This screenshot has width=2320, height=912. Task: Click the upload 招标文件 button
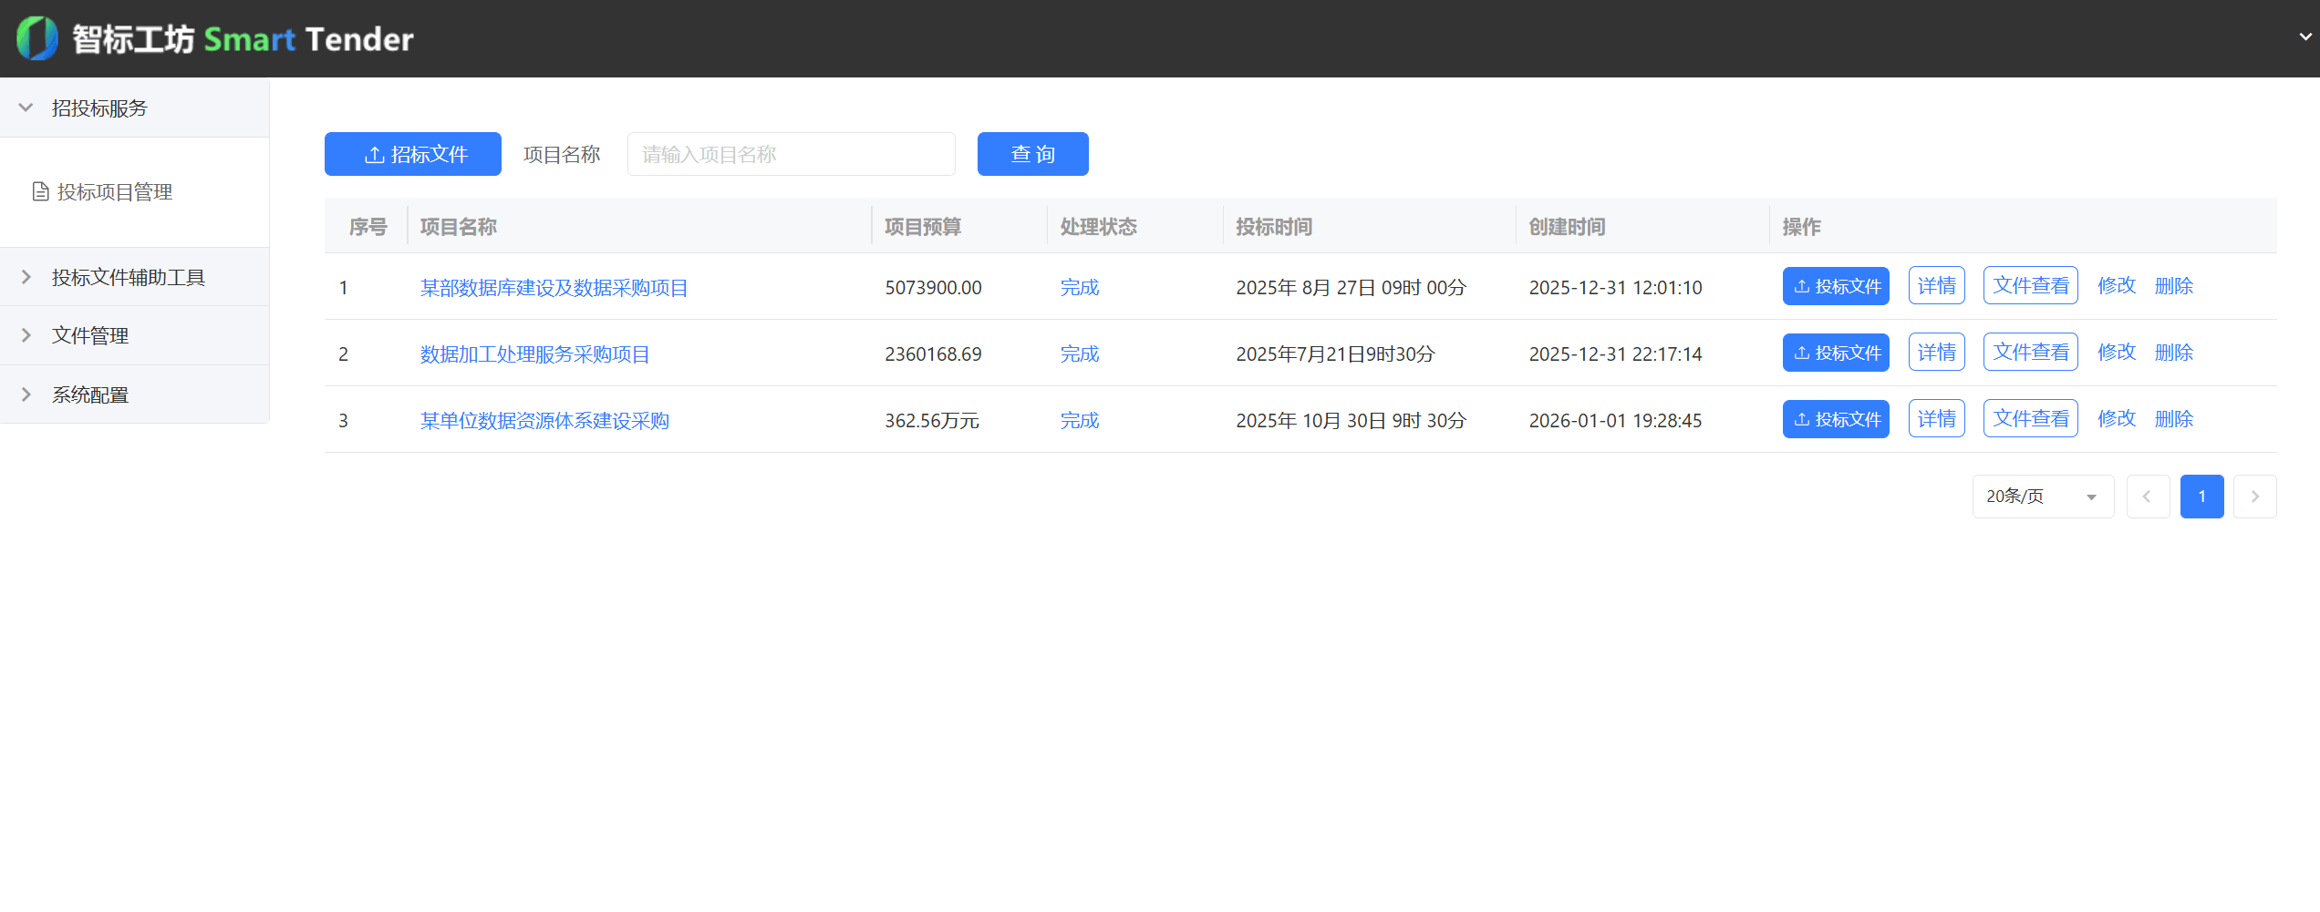[x=413, y=154]
